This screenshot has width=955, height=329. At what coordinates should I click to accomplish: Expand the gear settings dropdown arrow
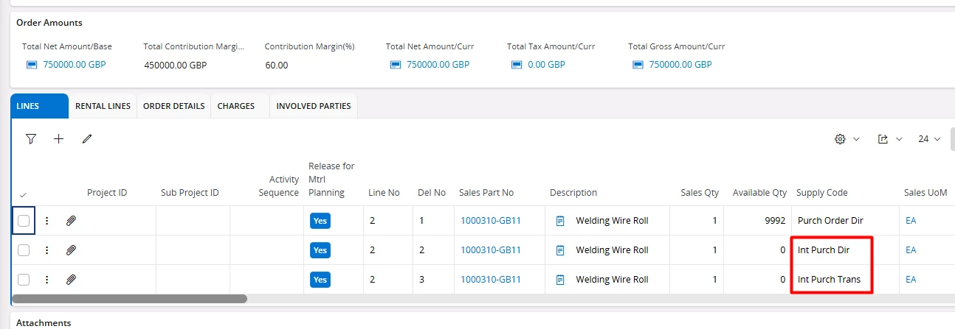pos(856,139)
